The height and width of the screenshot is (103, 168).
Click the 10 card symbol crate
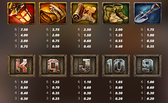point(116,66)
